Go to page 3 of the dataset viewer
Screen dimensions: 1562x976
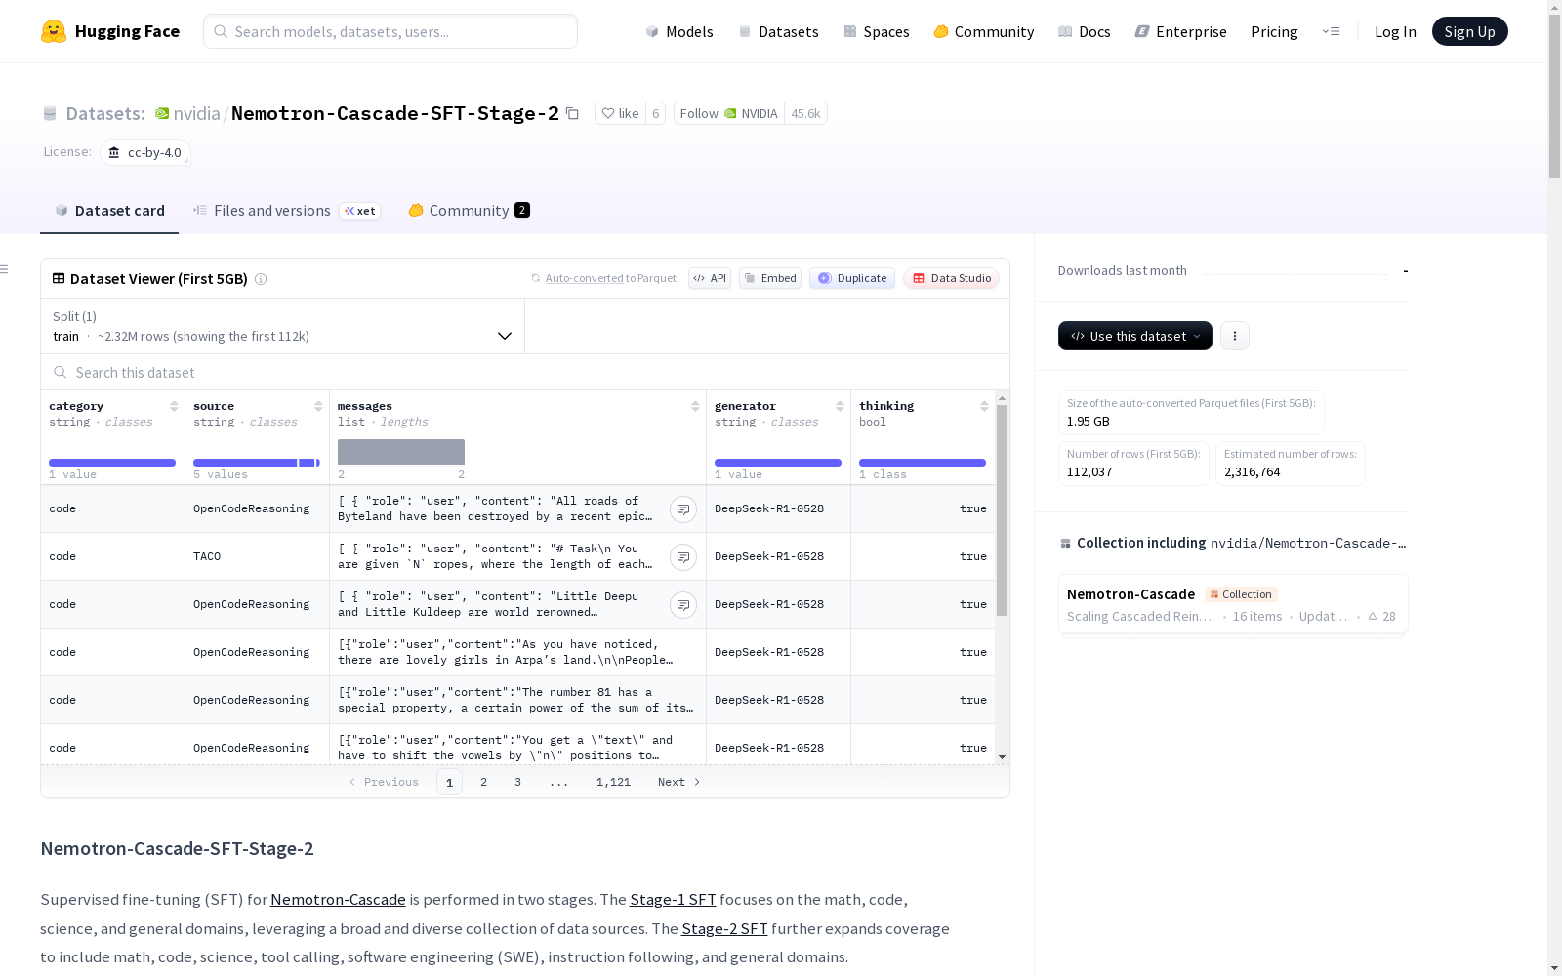(x=517, y=782)
